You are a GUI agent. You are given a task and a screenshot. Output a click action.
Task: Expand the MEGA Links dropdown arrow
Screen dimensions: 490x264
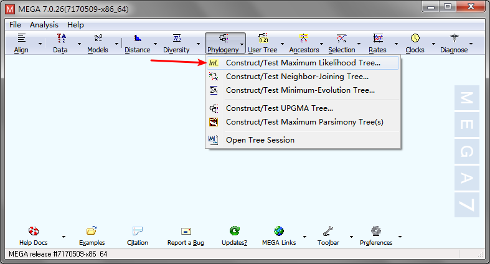click(304, 237)
